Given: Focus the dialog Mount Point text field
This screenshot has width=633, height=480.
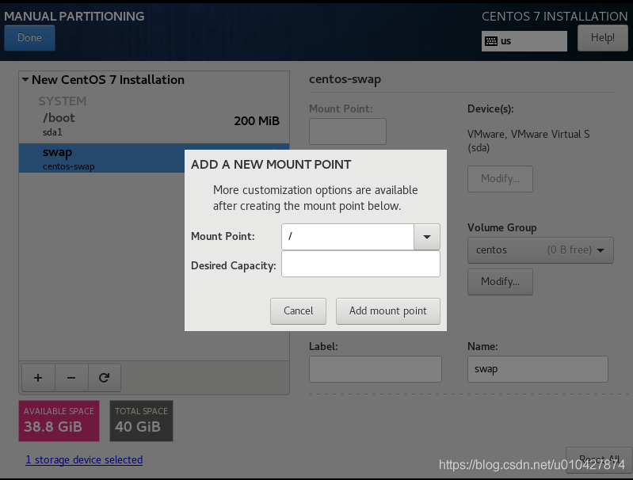Looking at the screenshot, I should (348, 237).
